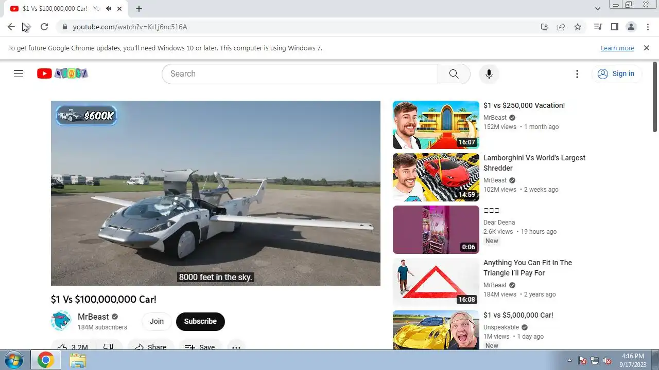This screenshot has height=370, width=659.
Task: Go back with browser back arrow
Action: pyautogui.click(x=11, y=27)
